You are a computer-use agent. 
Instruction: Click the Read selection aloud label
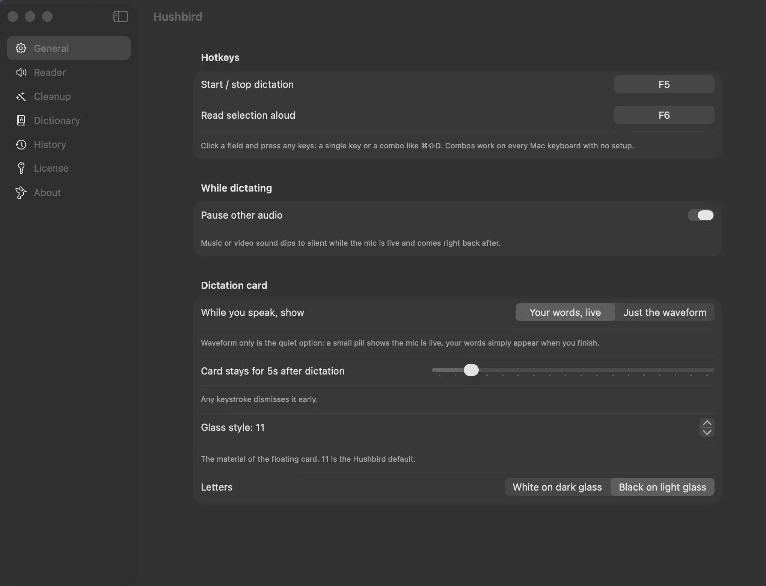coord(248,115)
